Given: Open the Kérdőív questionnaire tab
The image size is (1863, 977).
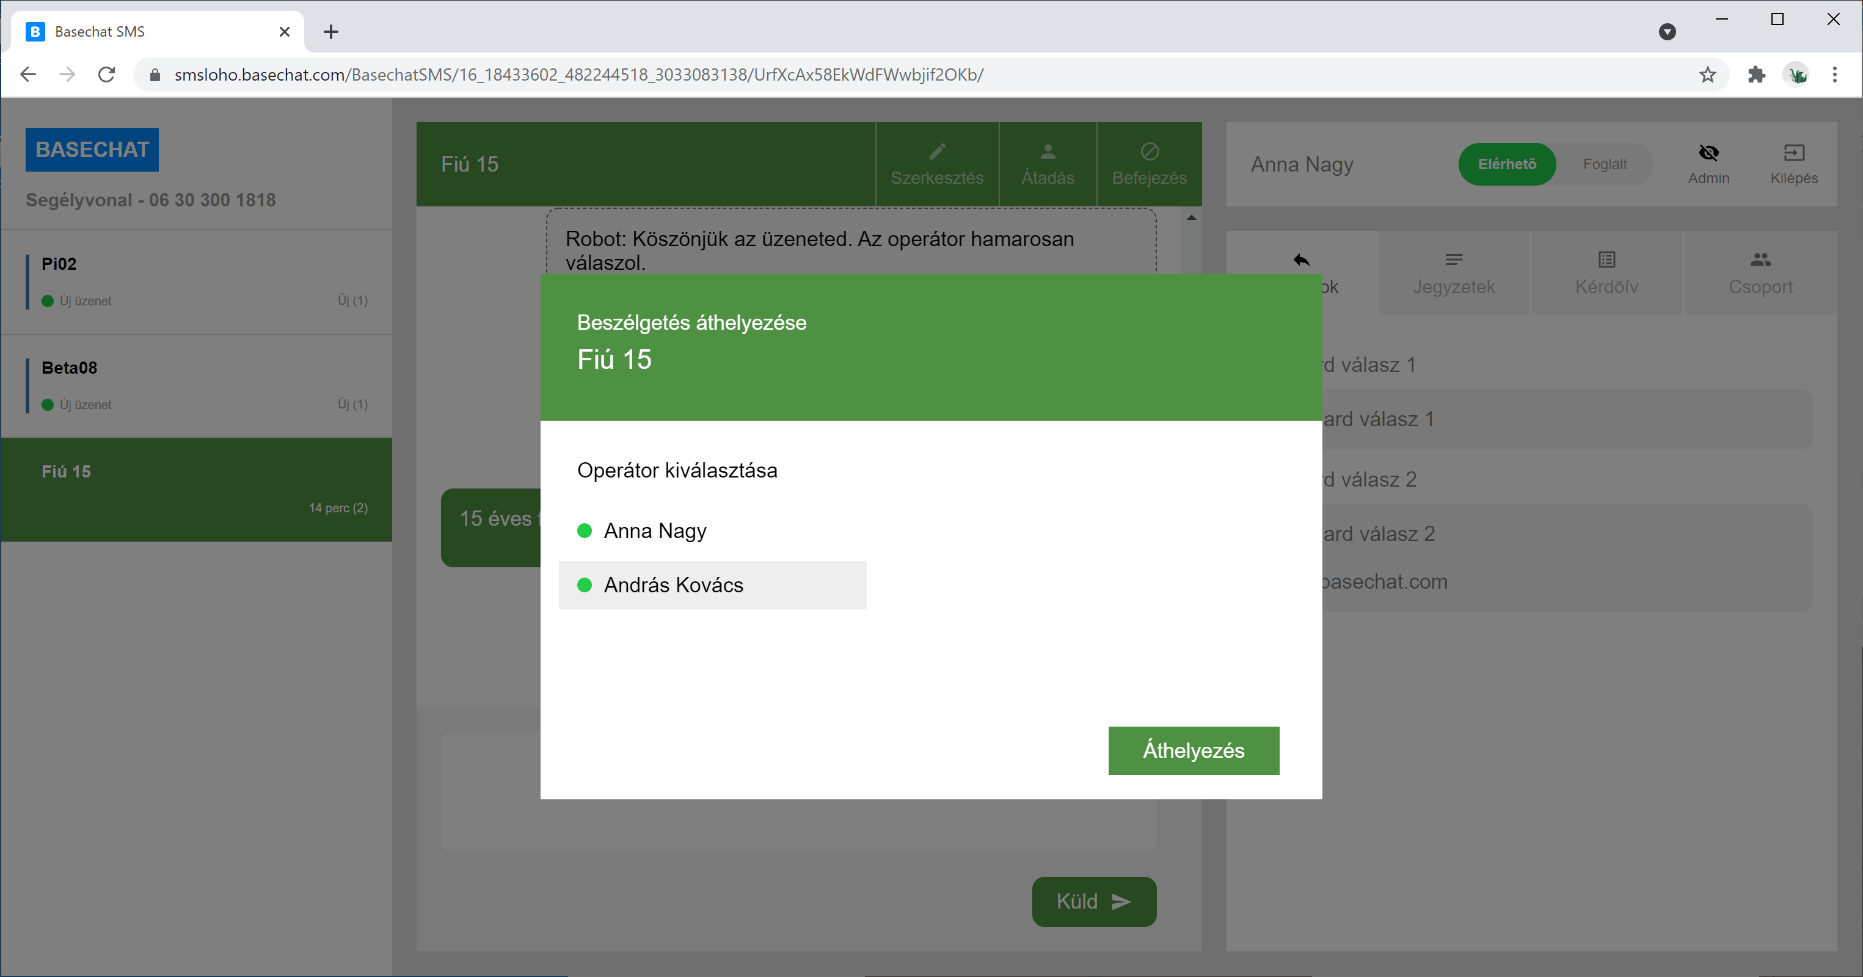Looking at the screenshot, I should (1606, 274).
